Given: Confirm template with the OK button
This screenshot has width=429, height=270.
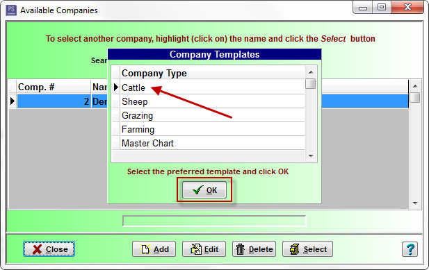Looking at the screenshot, I should [x=204, y=190].
